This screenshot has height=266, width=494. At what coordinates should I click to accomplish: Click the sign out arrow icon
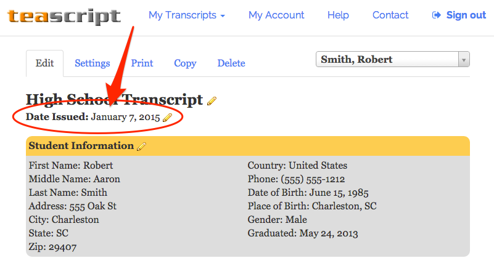click(x=437, y=15)
